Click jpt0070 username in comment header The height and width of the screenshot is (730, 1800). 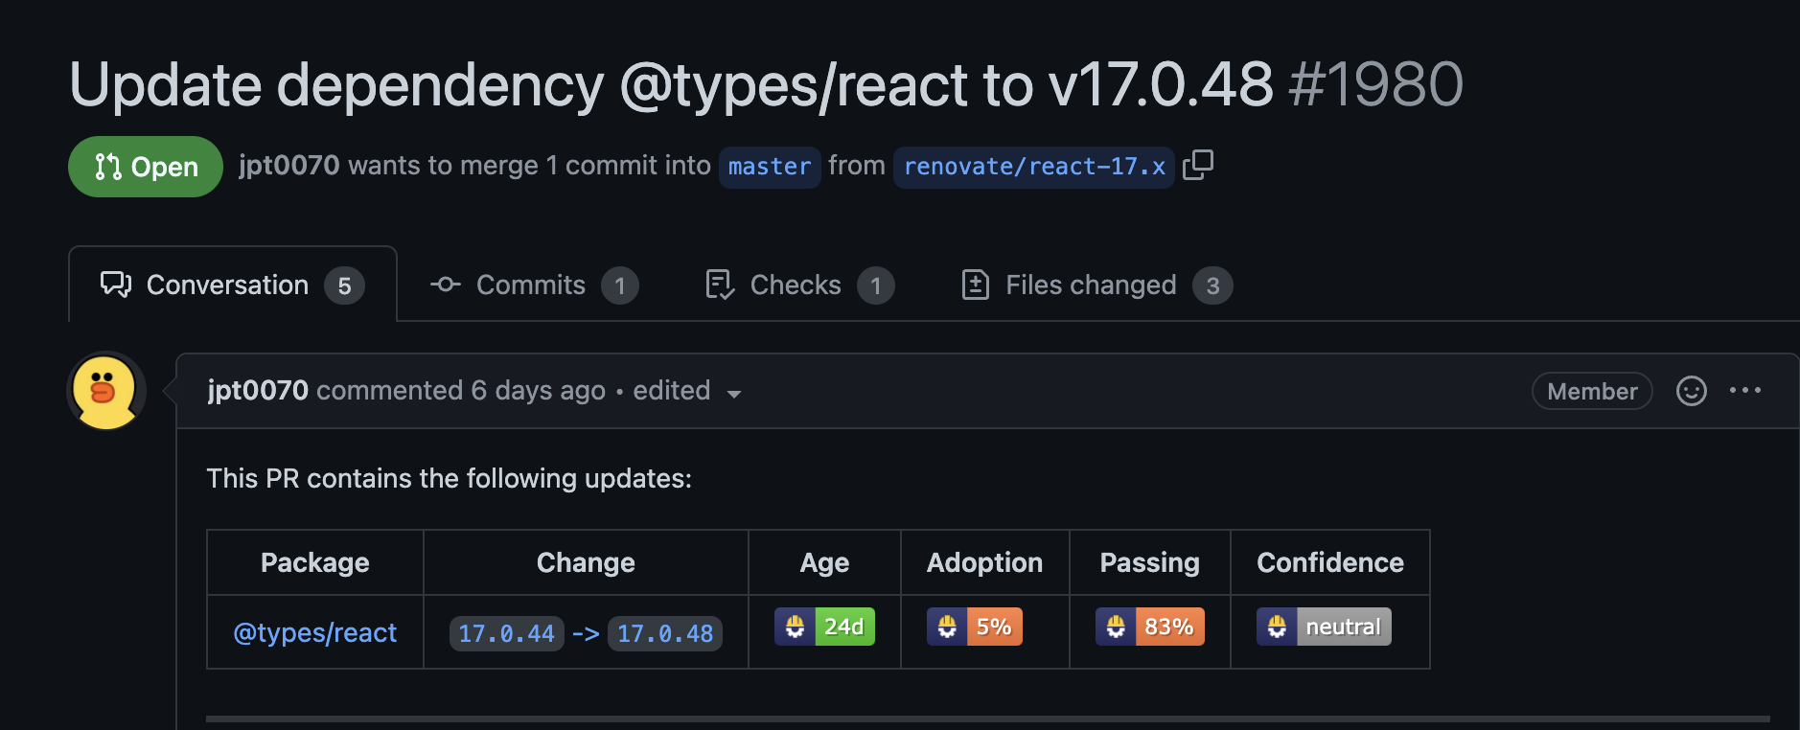click(x=258, y=391)
